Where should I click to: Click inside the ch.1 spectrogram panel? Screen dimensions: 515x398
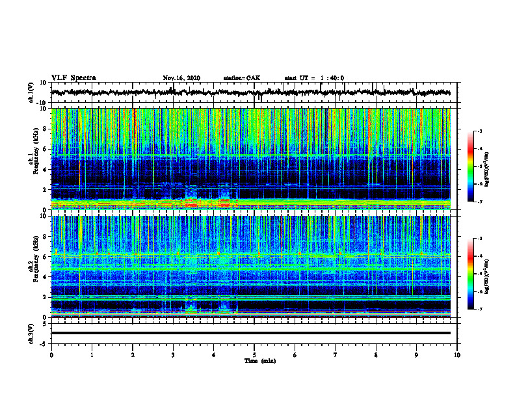tap(250, 159)
